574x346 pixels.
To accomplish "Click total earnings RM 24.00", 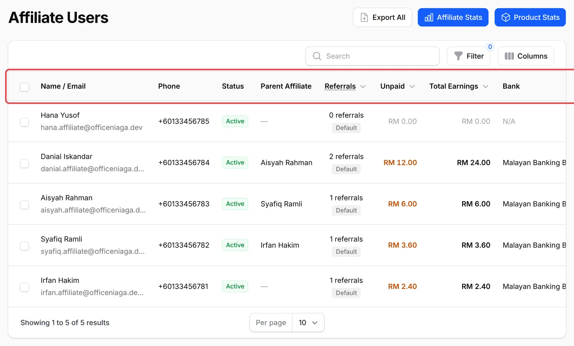I will (474, 163).
